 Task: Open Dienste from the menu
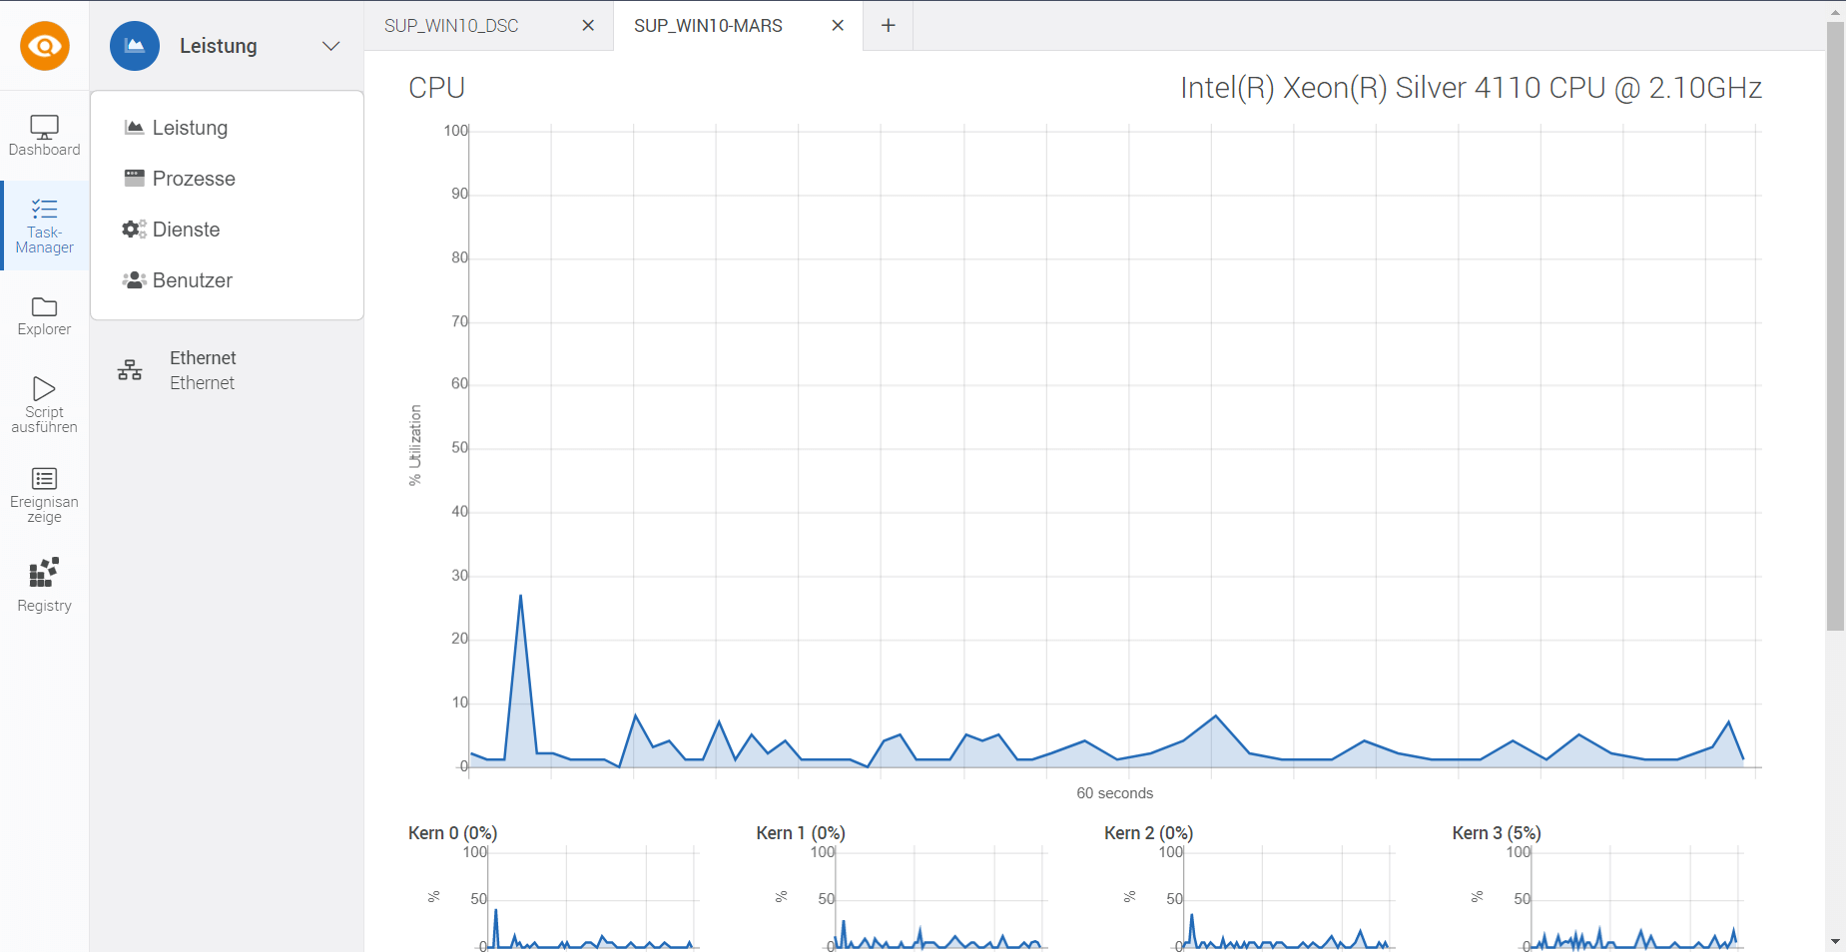click(186, 230)
